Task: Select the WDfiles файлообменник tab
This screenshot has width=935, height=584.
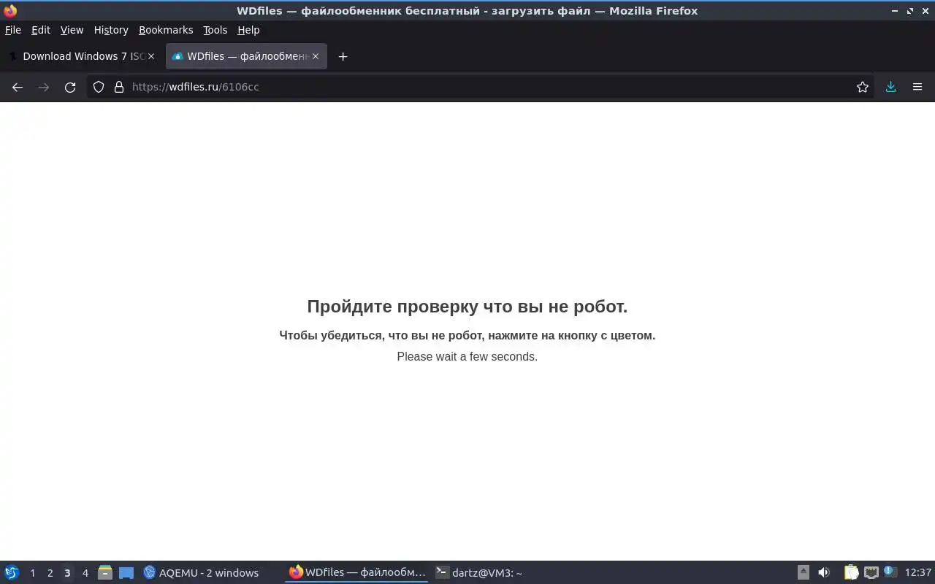Action: [246, 56]
